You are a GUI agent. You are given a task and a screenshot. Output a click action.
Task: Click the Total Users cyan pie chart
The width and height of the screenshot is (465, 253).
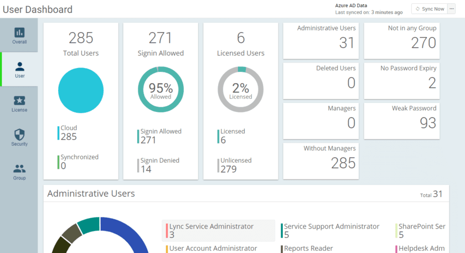81,90
